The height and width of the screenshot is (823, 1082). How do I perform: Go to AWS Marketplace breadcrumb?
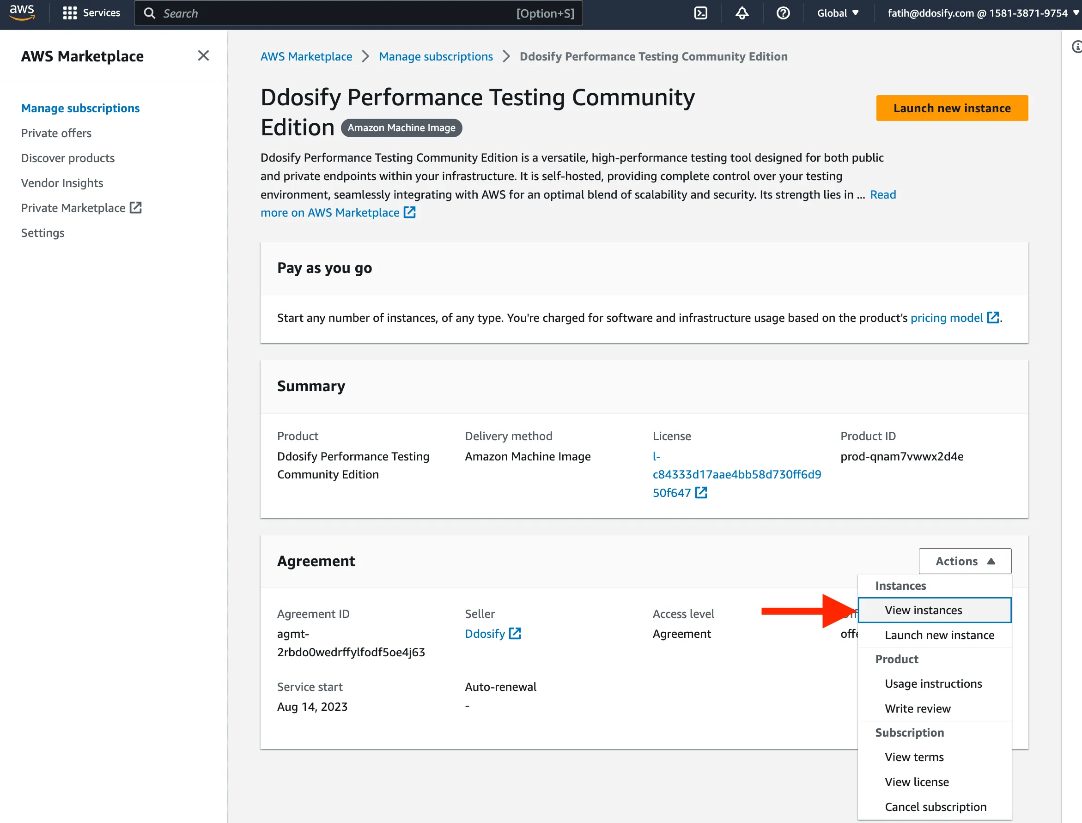306,56
